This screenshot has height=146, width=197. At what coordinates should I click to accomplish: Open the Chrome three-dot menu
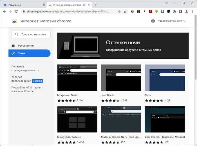192,12
